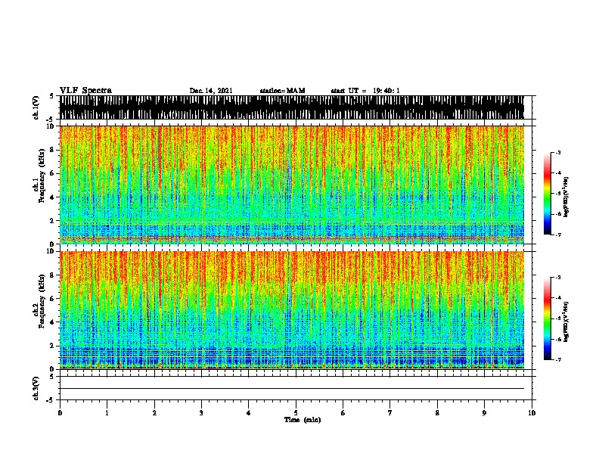Click the "7" tick label on time axis
Screen dimensions: 599x463
[390, 413]
